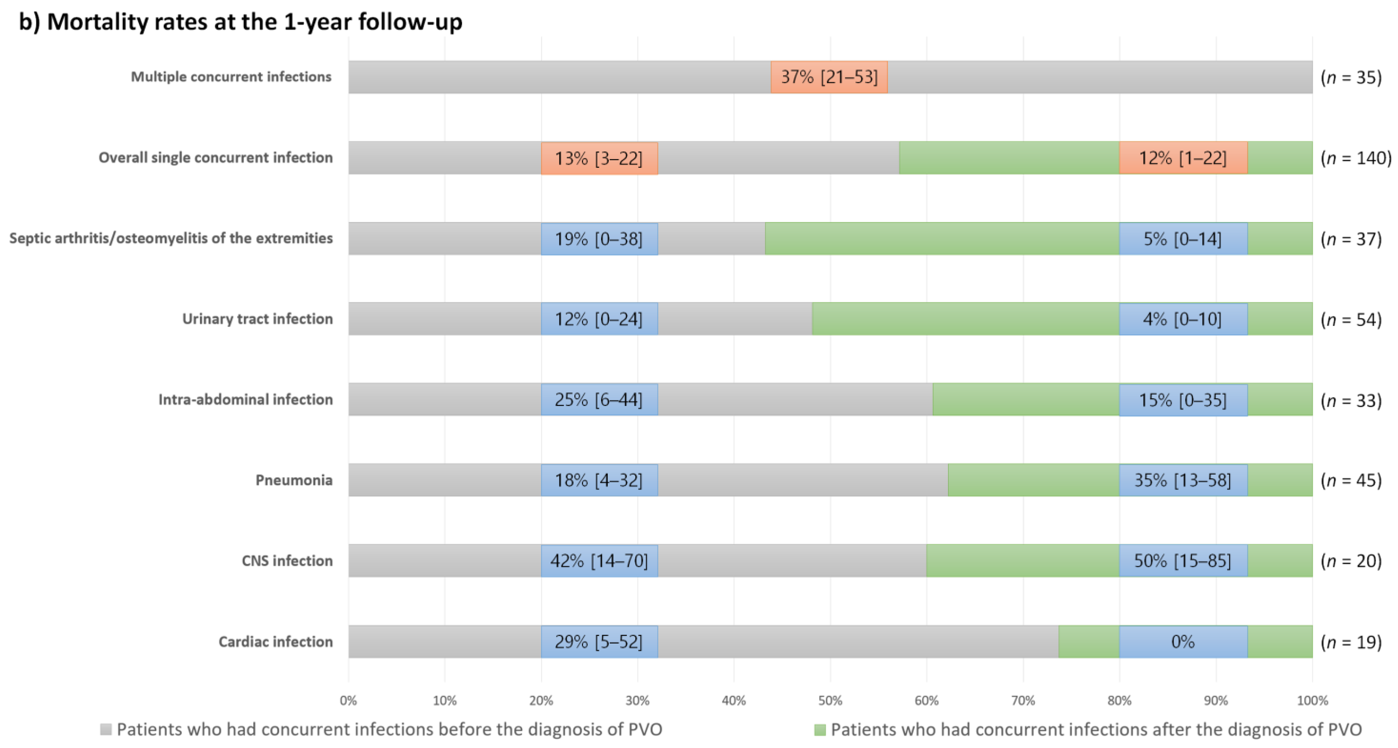This screenshot has height=748, width=1398.
Task: Click the 35% [13–58] Pneumonia data label
Action: [1183, 480]
